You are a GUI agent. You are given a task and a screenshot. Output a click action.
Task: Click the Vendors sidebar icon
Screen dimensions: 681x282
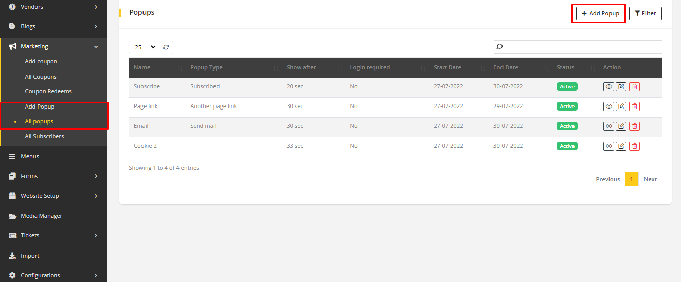(x=12, y=7)
